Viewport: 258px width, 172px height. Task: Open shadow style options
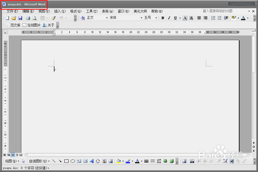pos(165,161)
